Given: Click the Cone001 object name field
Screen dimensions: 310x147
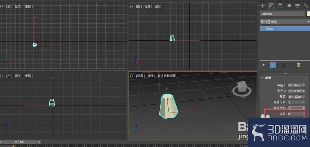Looking at the screenshot, I should (x=282, y=14).
